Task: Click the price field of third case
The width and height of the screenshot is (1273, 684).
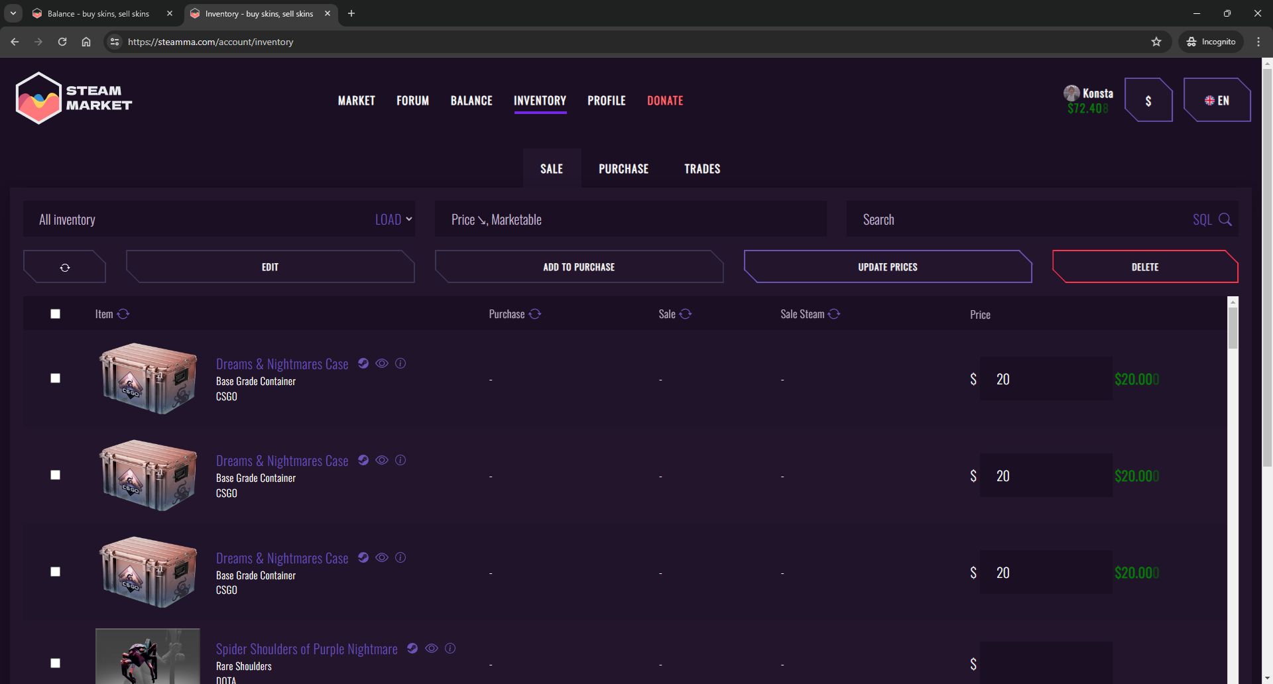Action: (1046, 573)
